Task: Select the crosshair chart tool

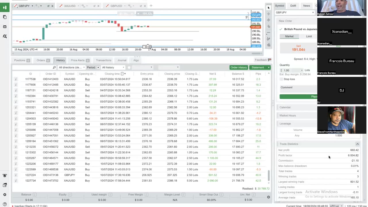Action: click(269, 14)
